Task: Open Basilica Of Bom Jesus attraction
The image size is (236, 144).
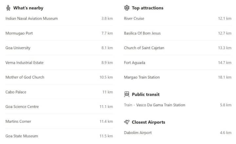Action: click(178, 33)
